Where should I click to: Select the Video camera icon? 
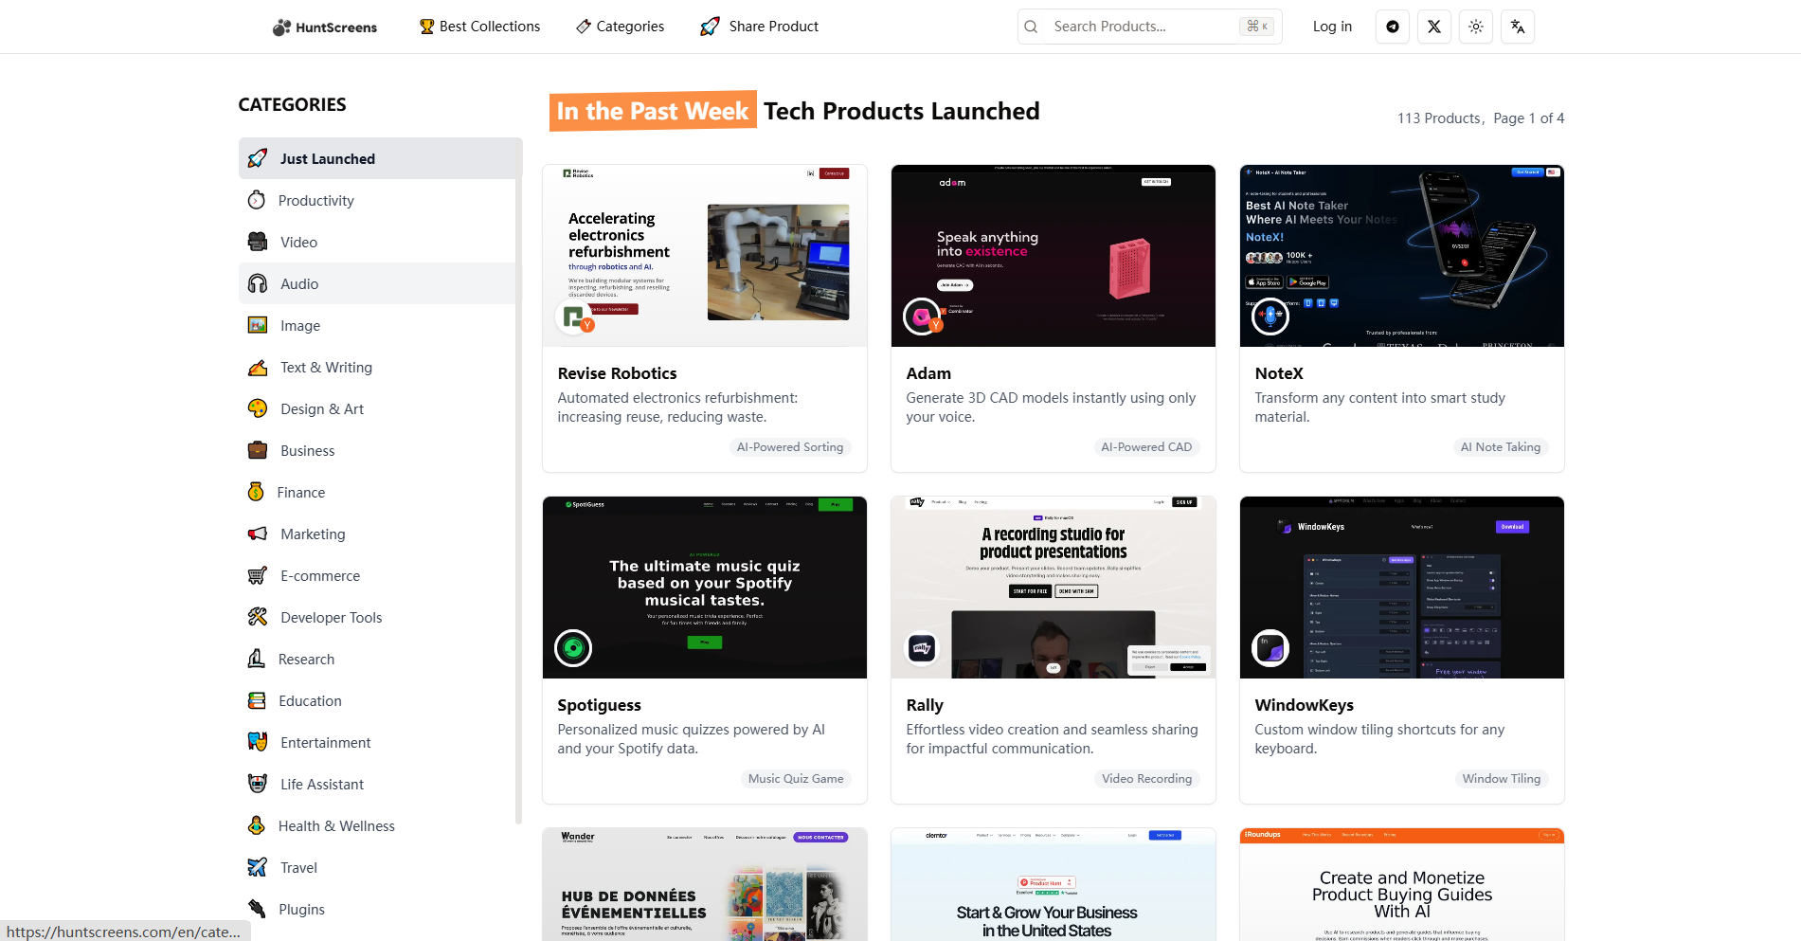[258, 242]
